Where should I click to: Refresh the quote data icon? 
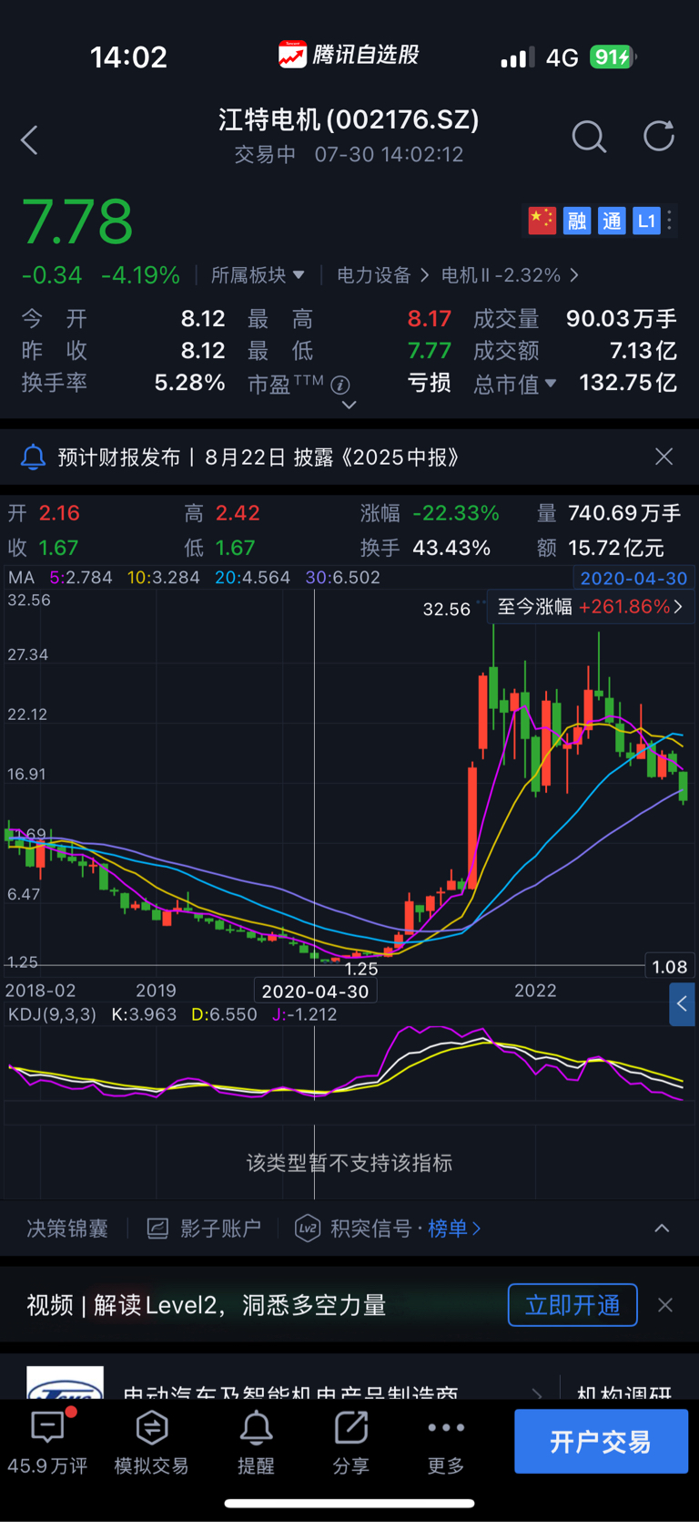[x=658, y=137]
